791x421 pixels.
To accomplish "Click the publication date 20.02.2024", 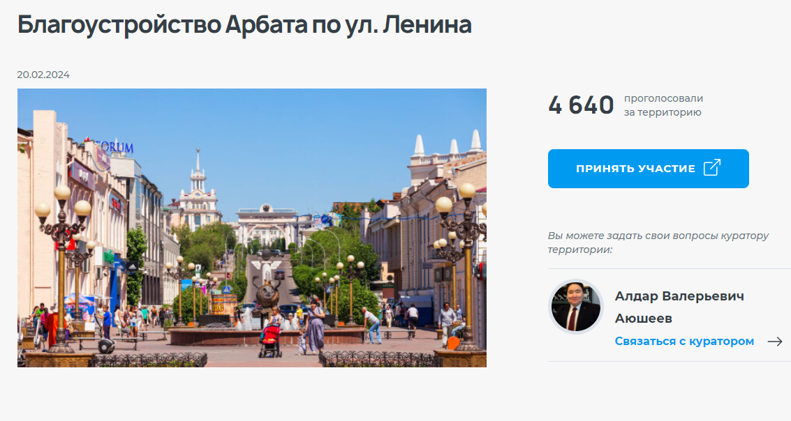I will [43, 75].
